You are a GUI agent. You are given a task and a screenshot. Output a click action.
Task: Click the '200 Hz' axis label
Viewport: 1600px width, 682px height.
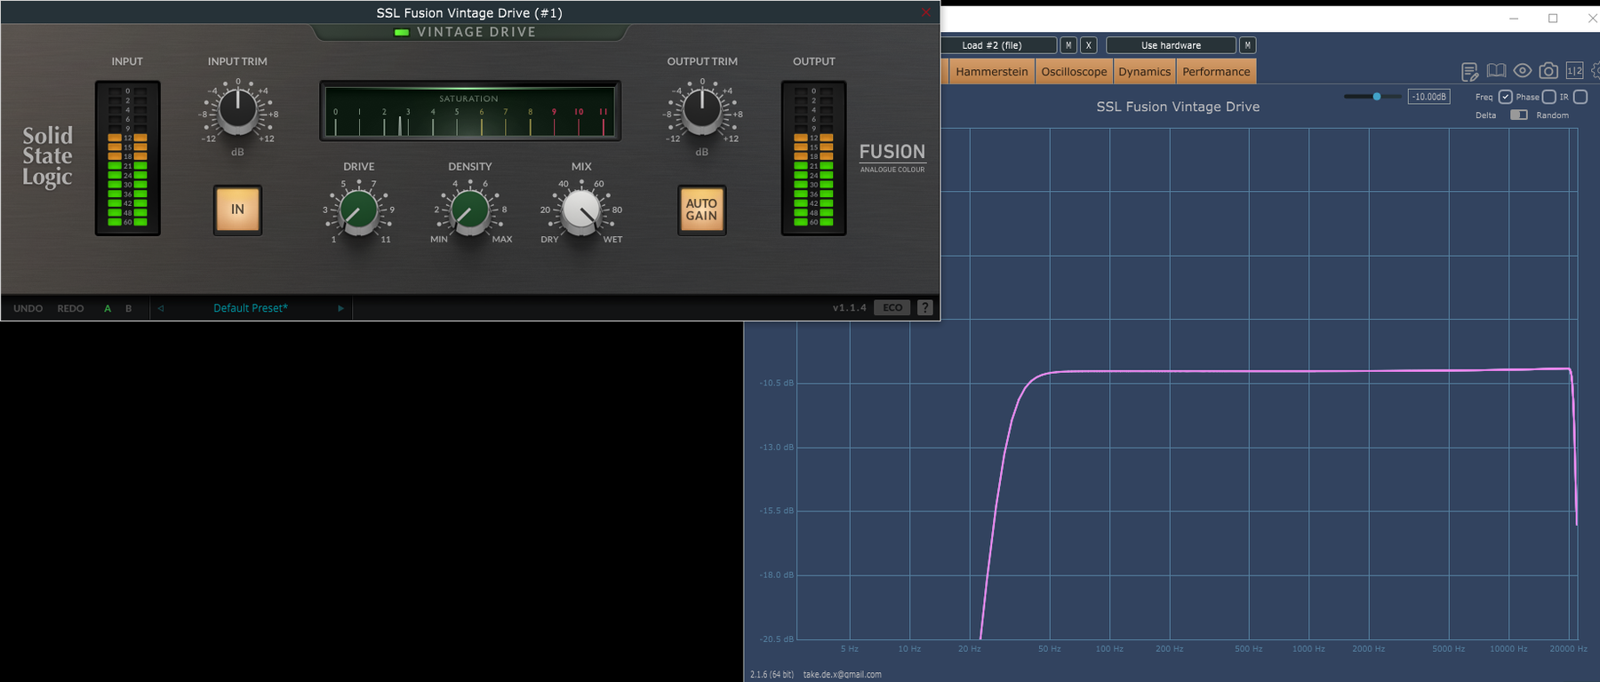click(1169, 649)
